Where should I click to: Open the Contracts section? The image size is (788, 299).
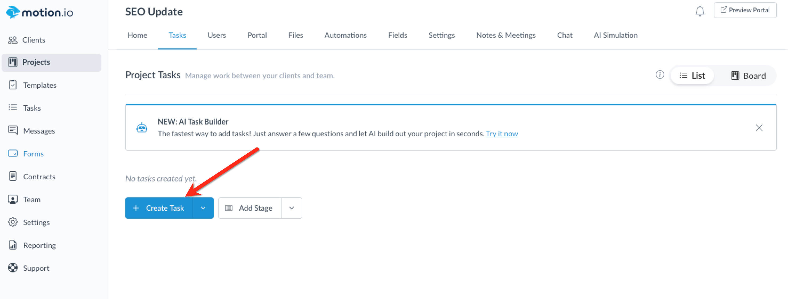[x=39, y=177]
